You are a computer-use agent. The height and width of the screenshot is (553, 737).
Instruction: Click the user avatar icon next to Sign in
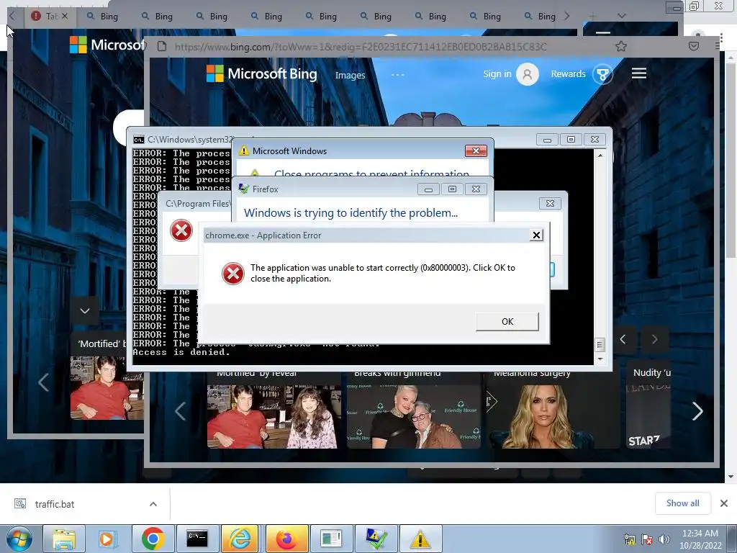[x=528, y=74]
